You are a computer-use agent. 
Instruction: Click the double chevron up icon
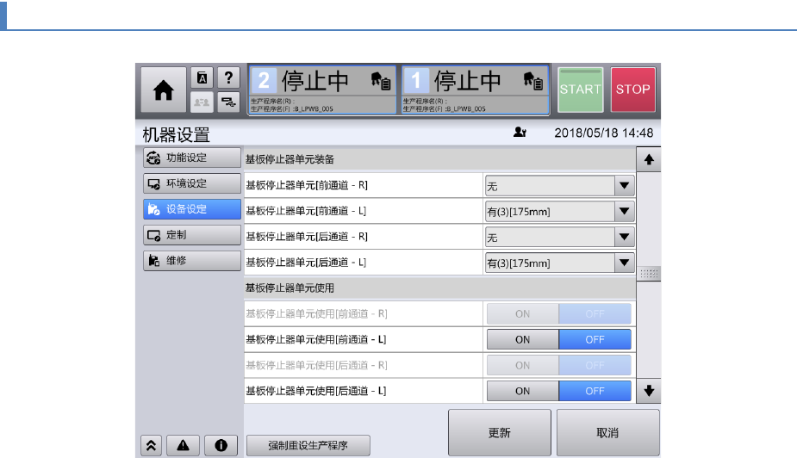[151, 445]
